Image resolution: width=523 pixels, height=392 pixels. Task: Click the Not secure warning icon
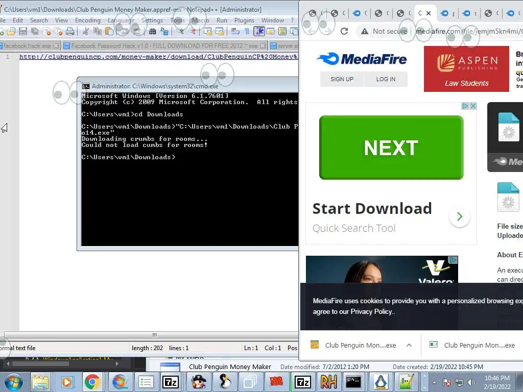pyautogui.click(x=365, y=31)
